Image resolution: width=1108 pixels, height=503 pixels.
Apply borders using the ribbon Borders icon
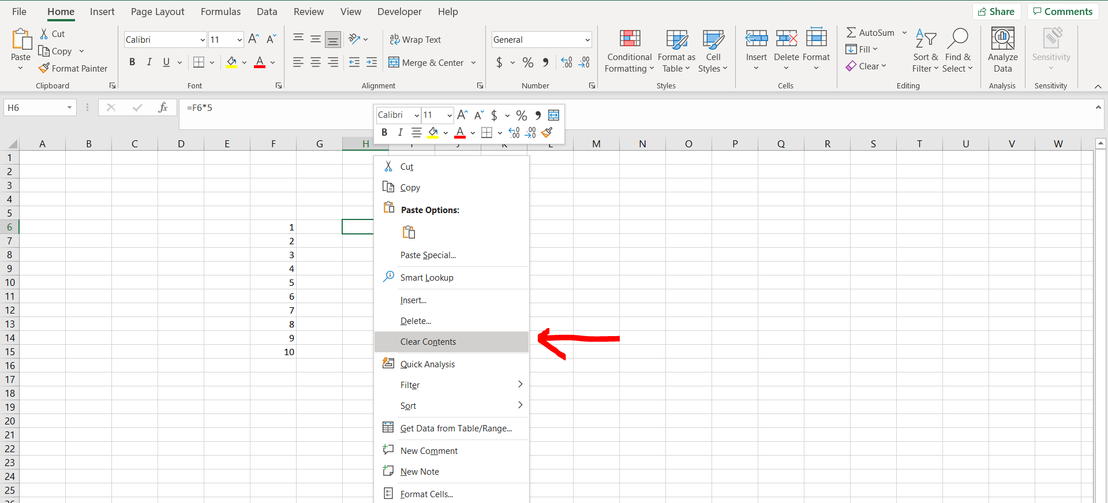click(199, 62)
